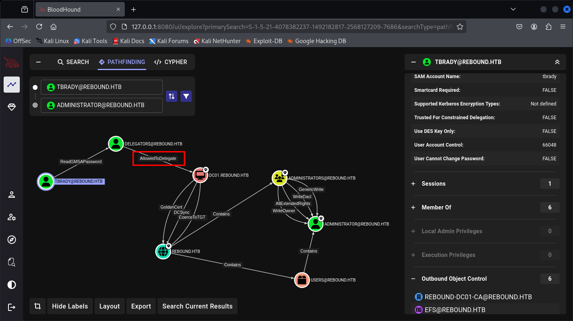Open the pathfinding edge filter

point(186,96)
